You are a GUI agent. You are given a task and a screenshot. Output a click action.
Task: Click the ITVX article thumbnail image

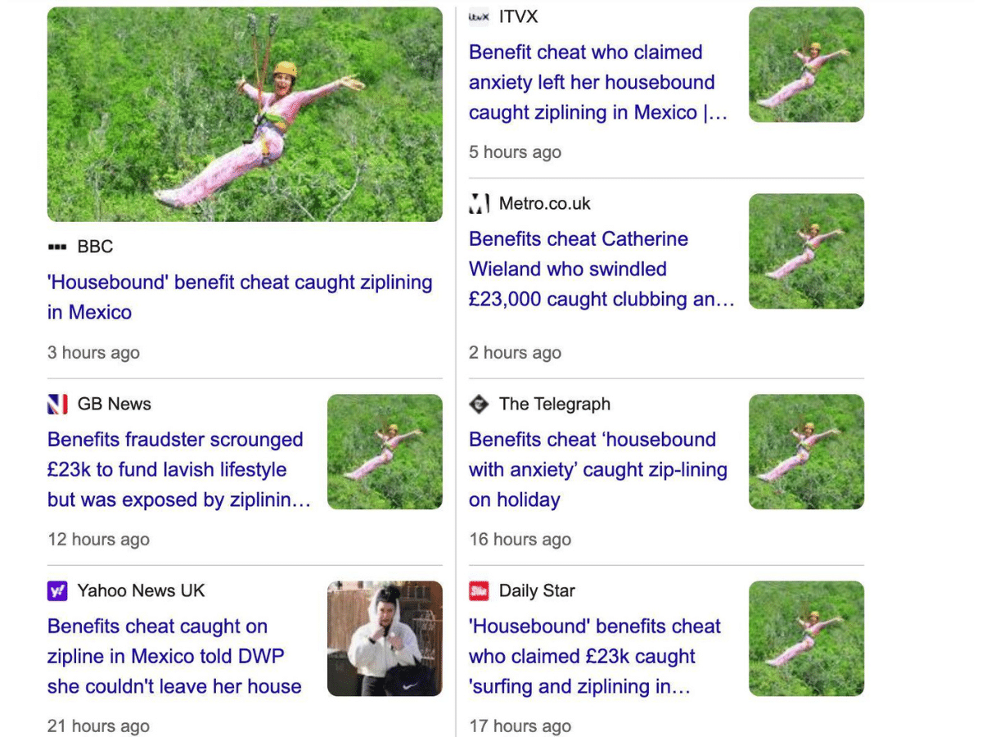(x=806, y=63)
